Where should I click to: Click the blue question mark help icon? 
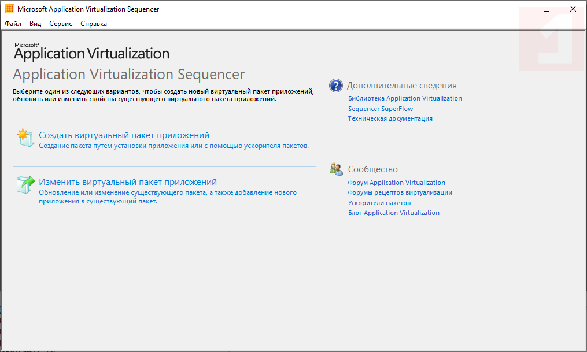(x=336, y=86)
